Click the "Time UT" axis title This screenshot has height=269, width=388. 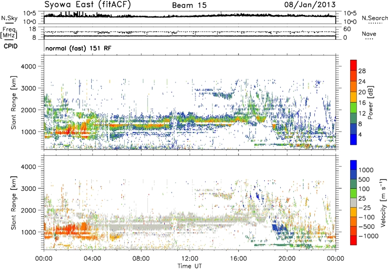(x=190, y=266)
